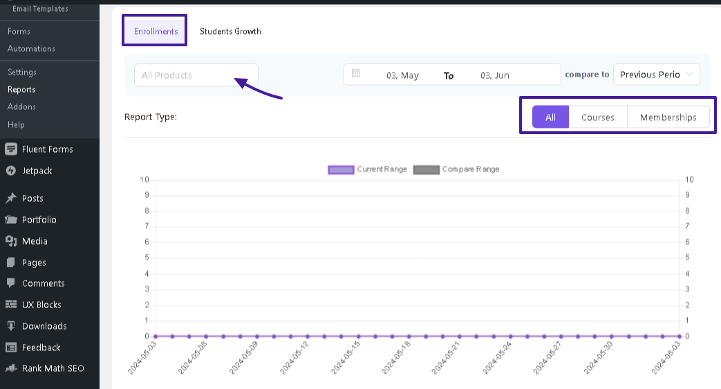Click the Feedback sidebar icon
The image size is (721, 389).
tap(11, 347)
